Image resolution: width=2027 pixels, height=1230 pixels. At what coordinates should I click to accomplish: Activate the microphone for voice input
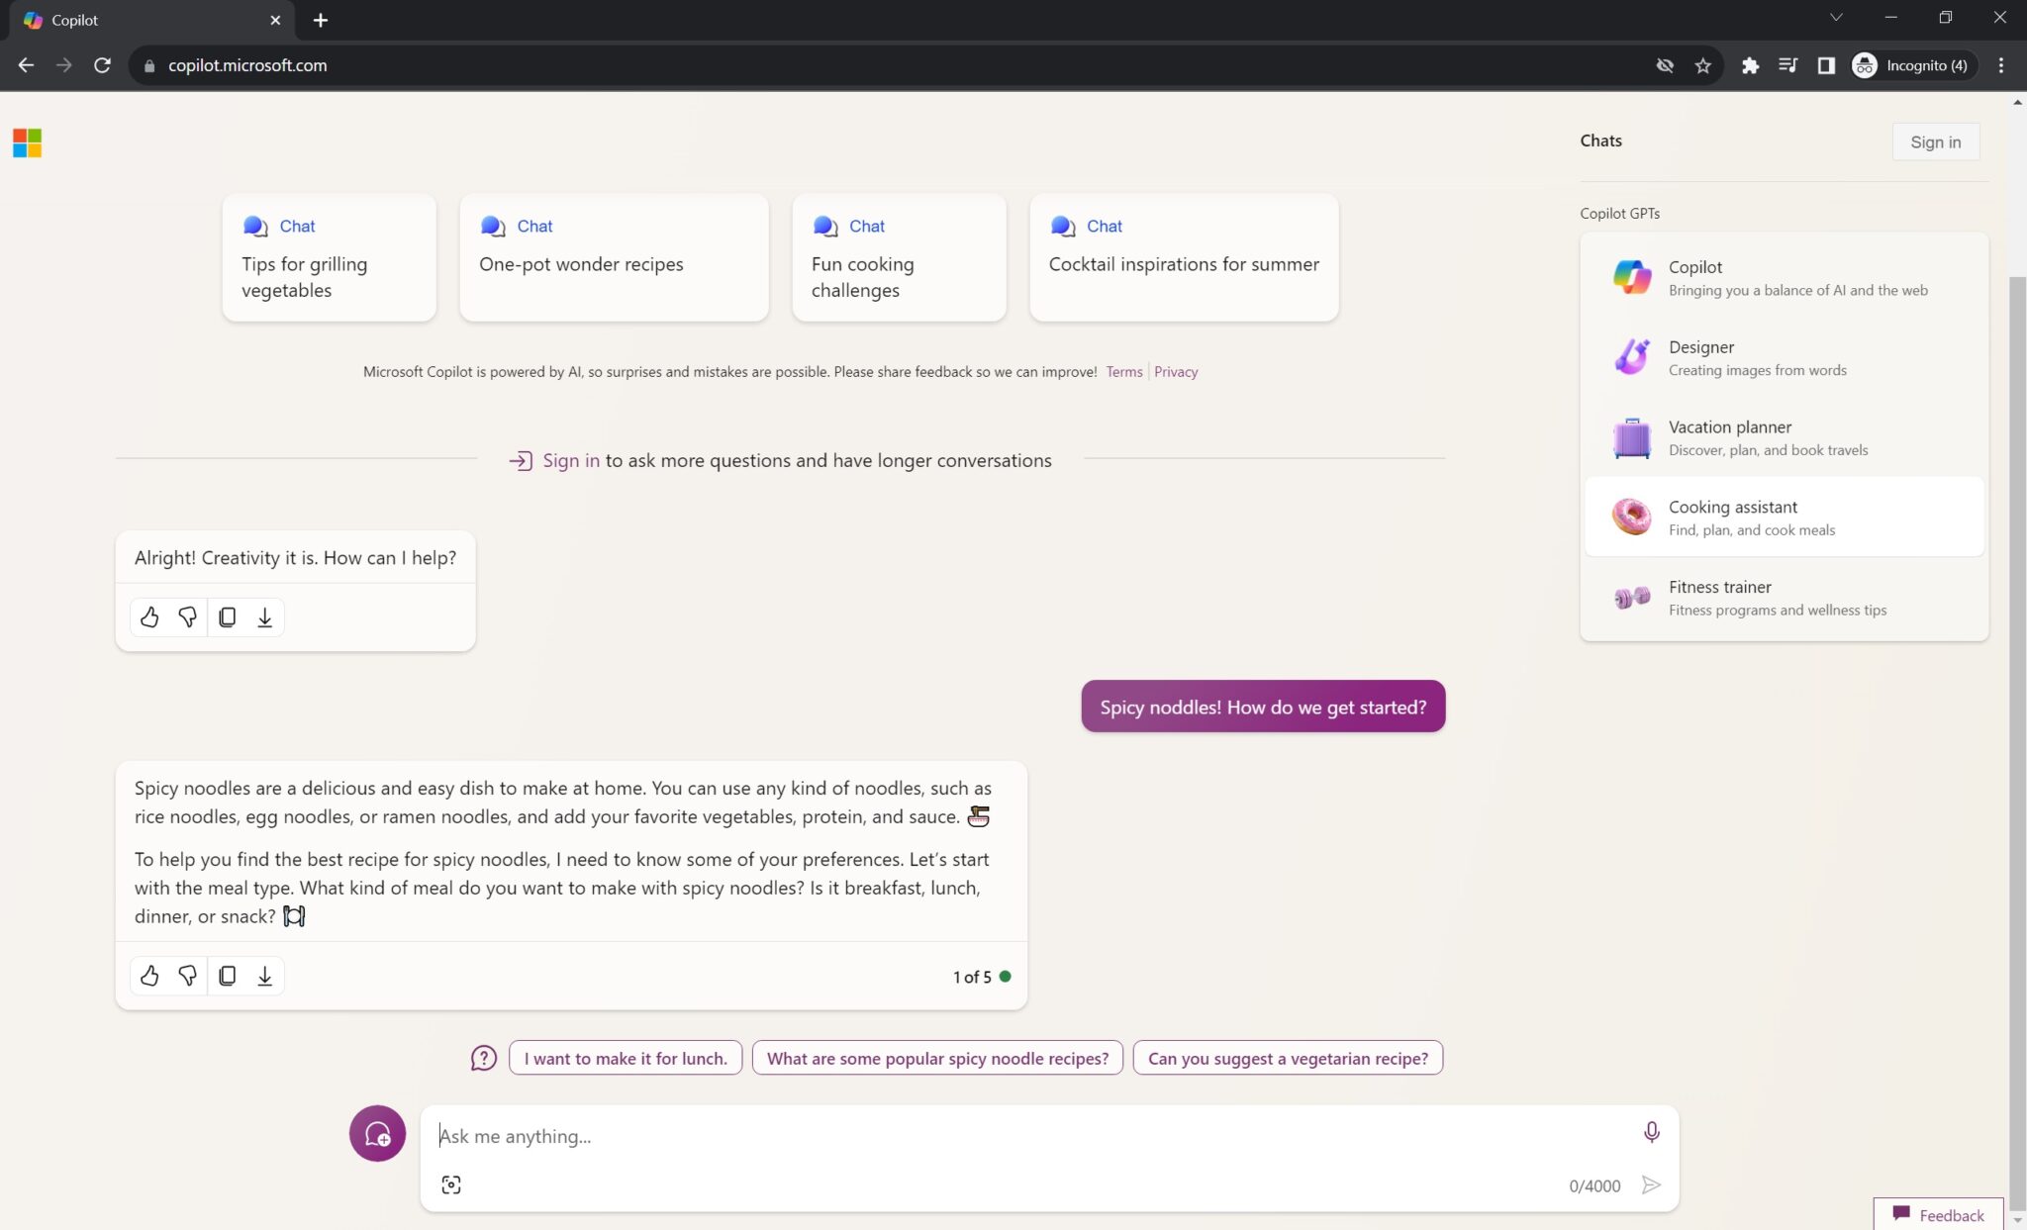tap(1651, 1132)
